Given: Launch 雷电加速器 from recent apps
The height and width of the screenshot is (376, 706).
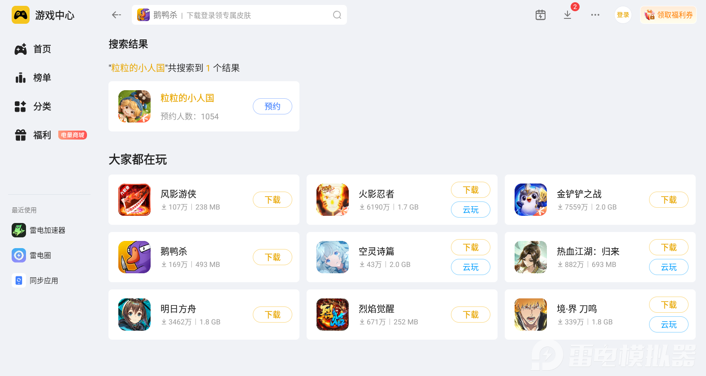Looking at the screenshot, I should click(x=39, y=230).
